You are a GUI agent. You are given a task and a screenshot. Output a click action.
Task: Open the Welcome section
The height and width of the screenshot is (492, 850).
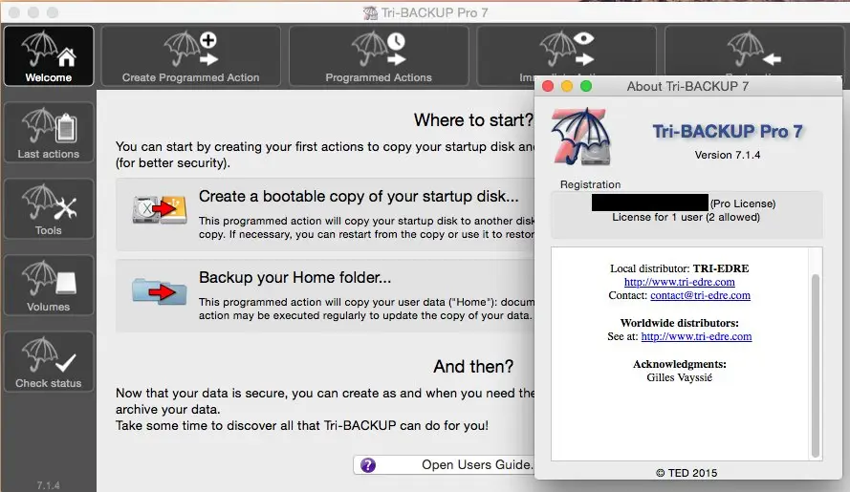(x=49, y=55)
